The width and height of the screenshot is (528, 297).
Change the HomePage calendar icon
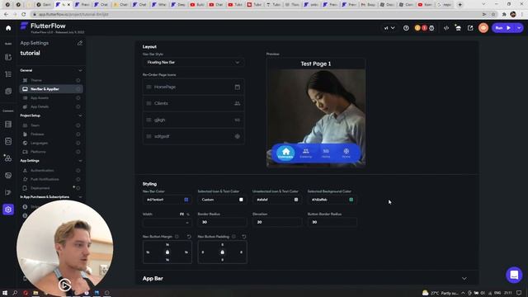coord(238,87)
